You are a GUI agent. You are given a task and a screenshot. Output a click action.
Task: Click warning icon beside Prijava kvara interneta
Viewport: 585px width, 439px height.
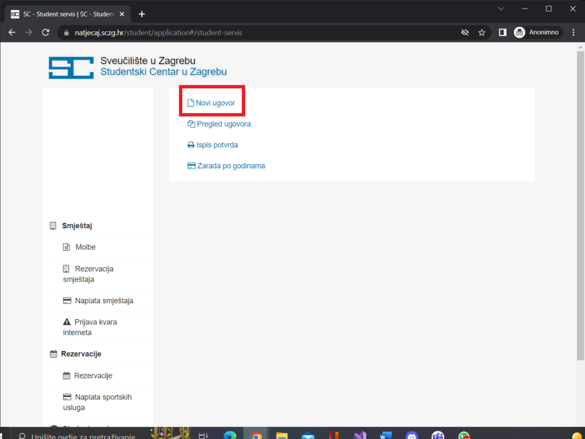(66, 322)
